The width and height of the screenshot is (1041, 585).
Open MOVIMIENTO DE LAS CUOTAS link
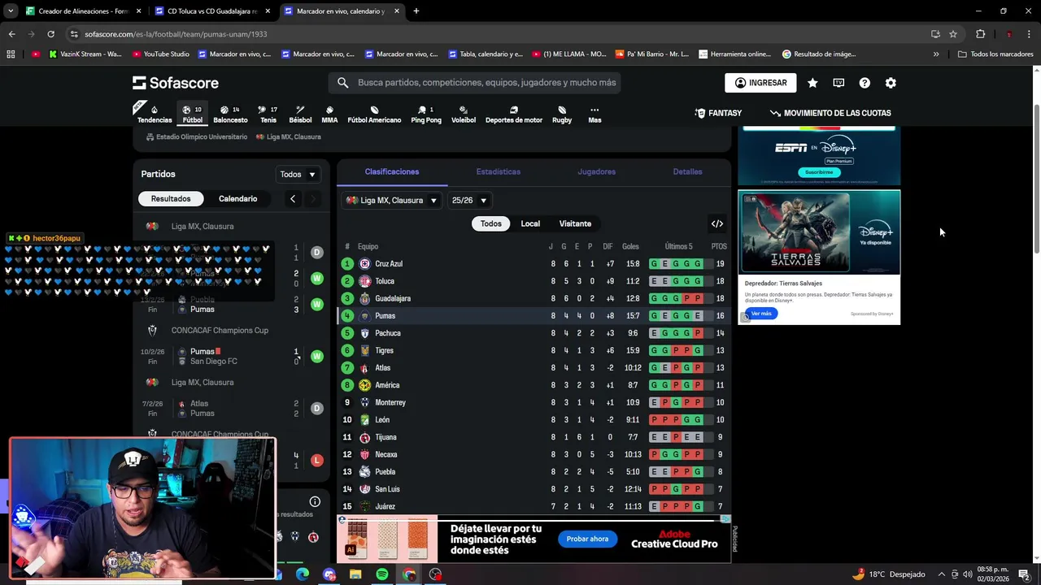(x=830, y=113)
